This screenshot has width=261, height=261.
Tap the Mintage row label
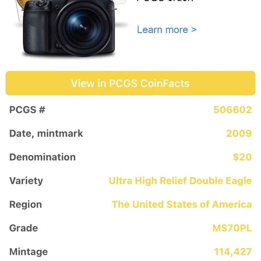(28, 252)
